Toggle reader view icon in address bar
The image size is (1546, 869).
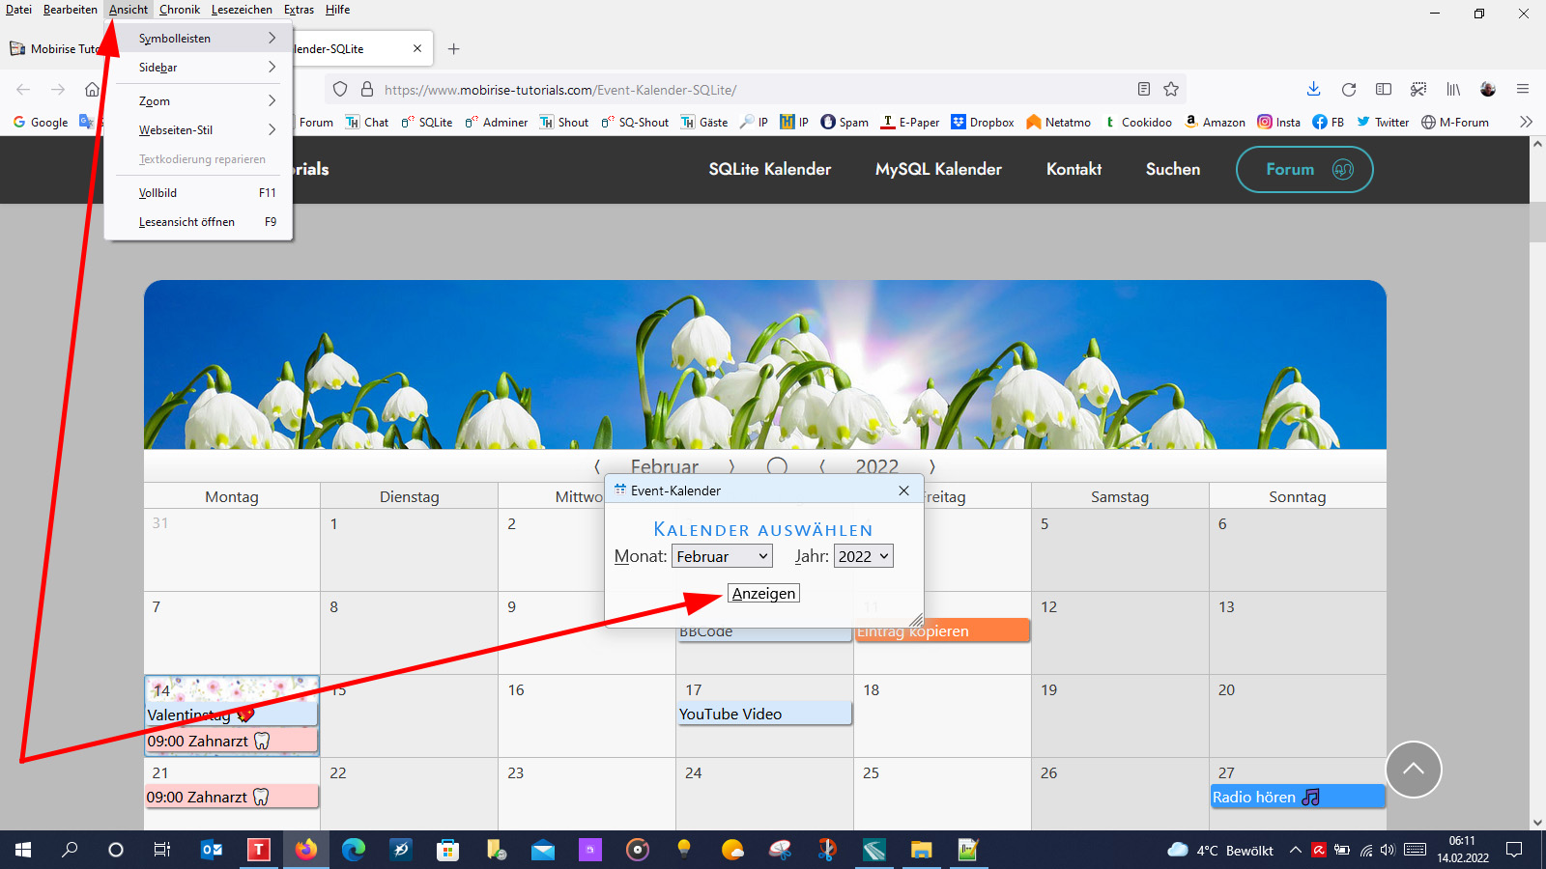(1144, 90)
